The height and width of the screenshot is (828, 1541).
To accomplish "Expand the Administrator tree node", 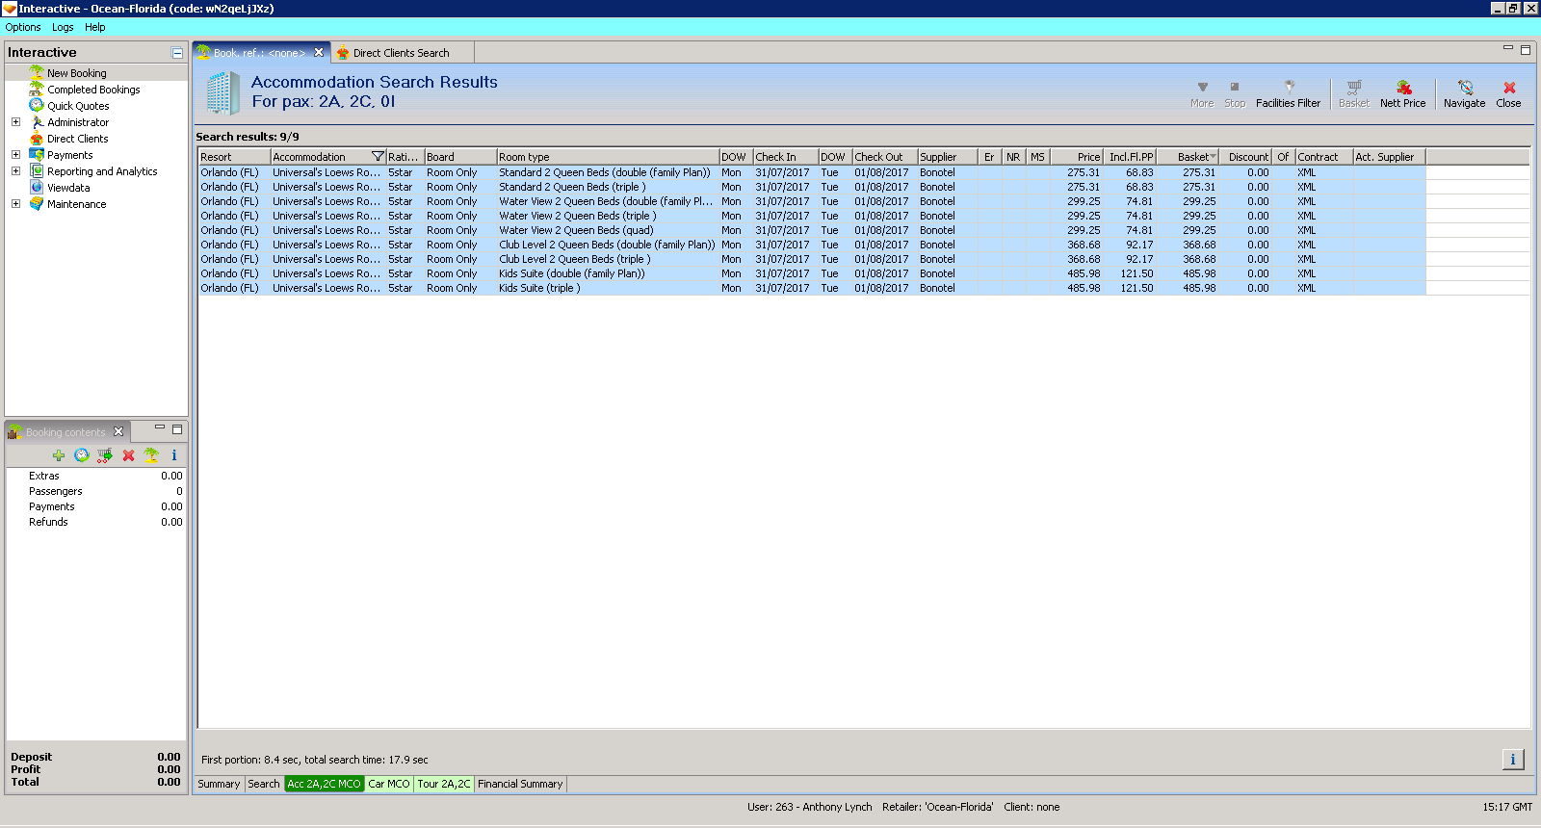I will [15, 122].
